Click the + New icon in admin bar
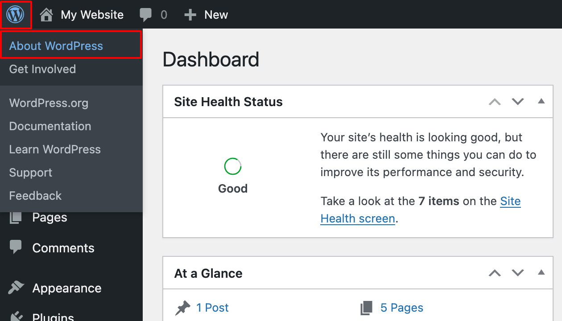 click(x=190, y=14)
